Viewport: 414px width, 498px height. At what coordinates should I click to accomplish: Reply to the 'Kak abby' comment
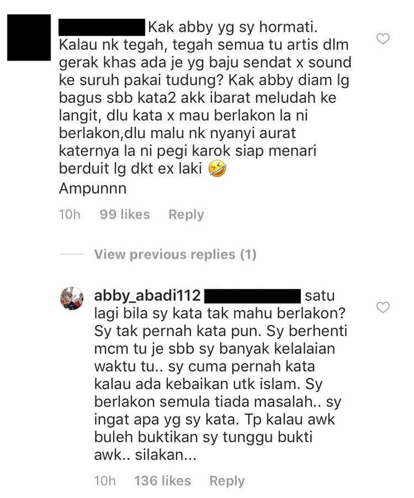click(186, 215)
